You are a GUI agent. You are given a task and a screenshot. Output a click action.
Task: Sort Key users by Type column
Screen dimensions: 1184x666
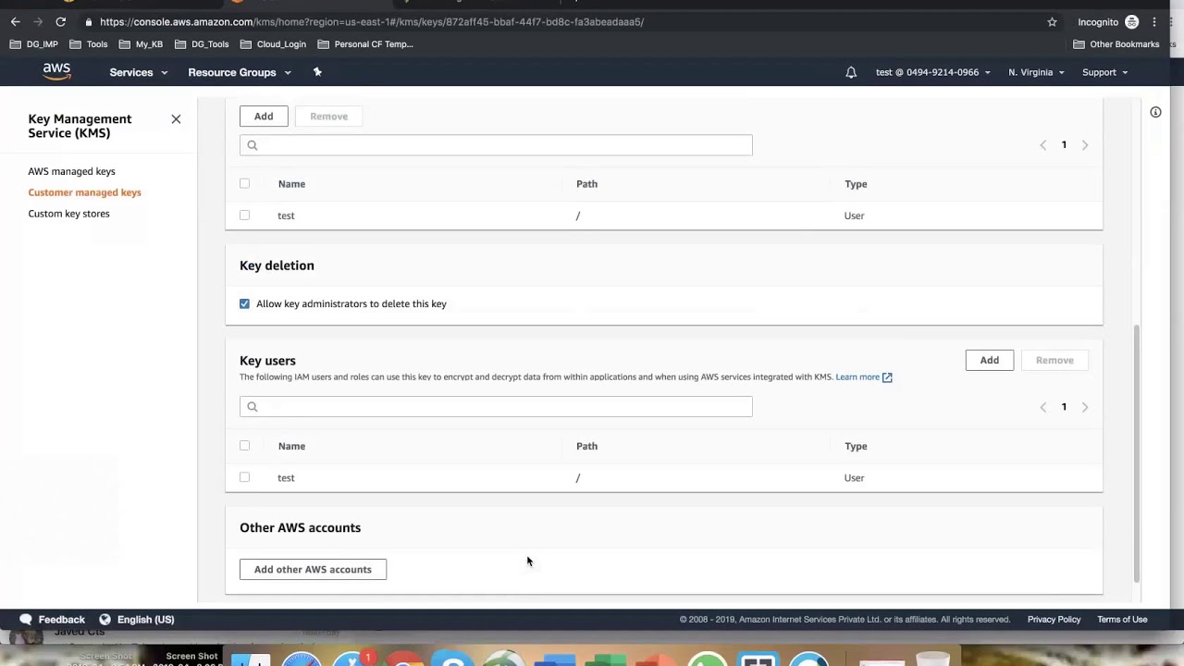pos(856,446)
